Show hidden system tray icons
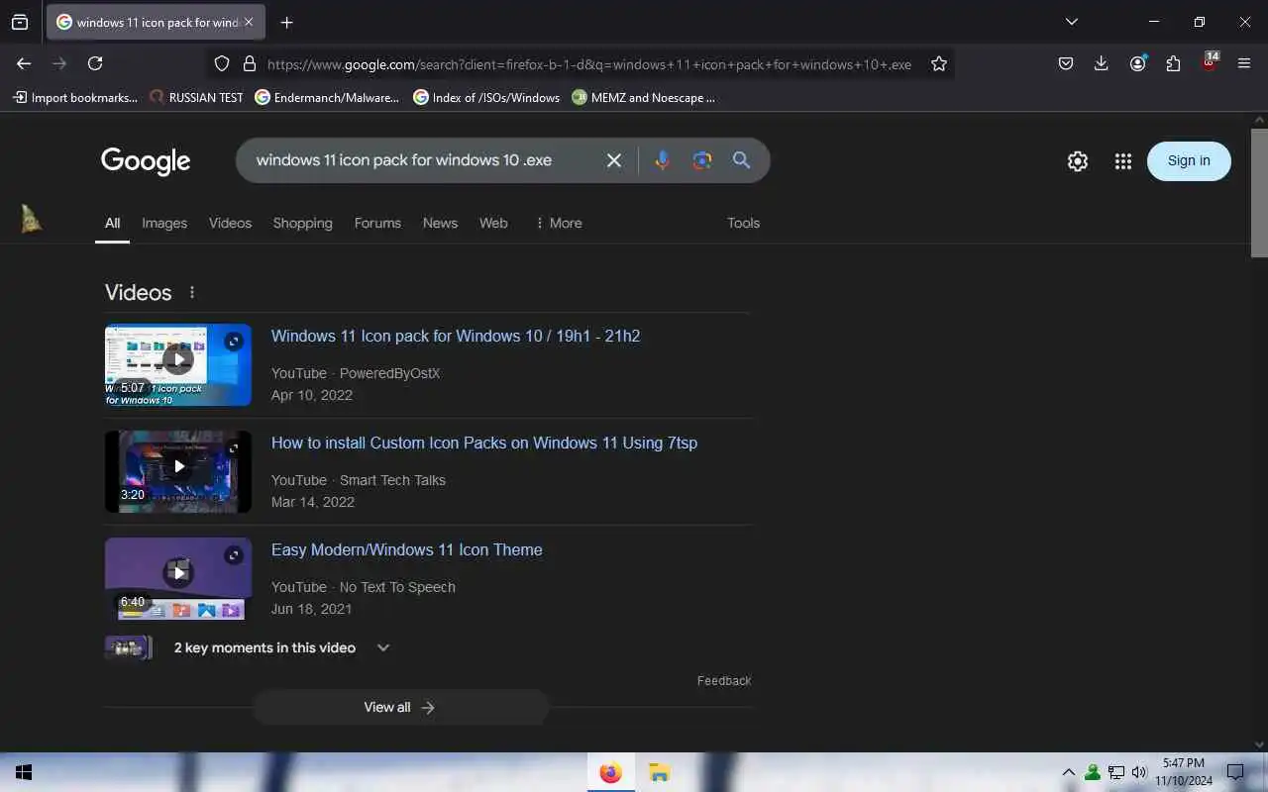Image resolution: width=1268 pixels, height=792 pixels. (x=1068, y=772)
